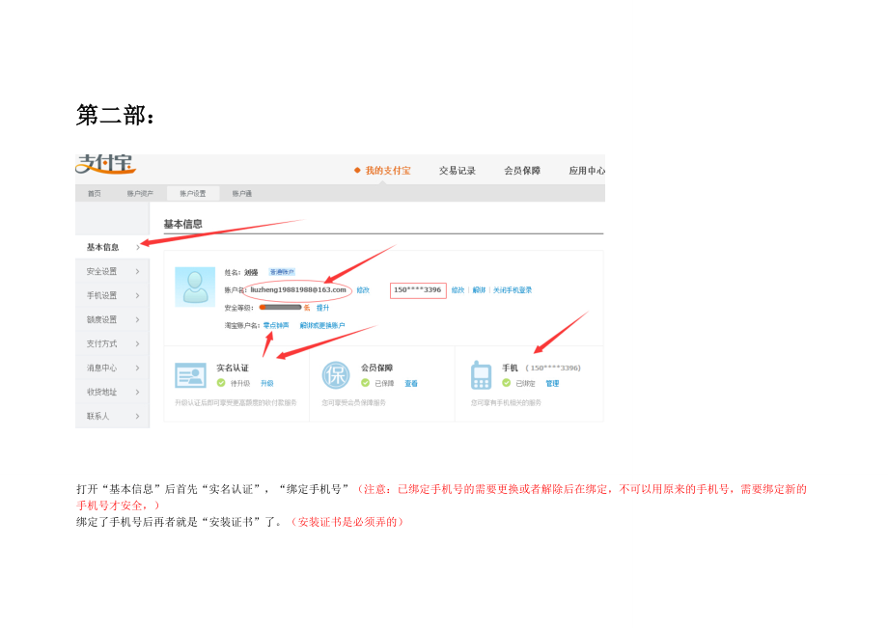The height and width of the screenshot is (628, 888).
Task: Open 交易记录 in top navigation
Action: 457,171
